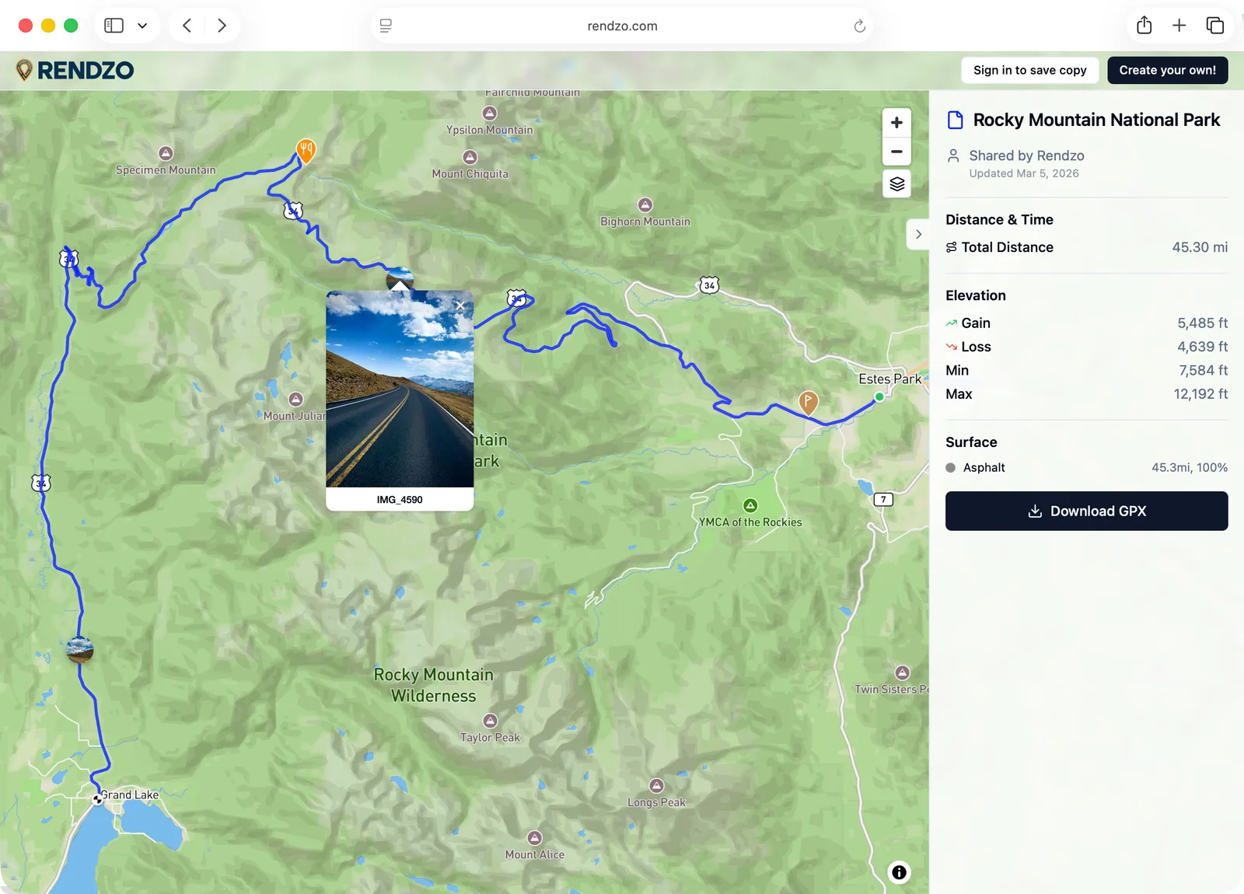Close the IMG_4590 photo popup
1244x894 pixels.
(460, 306)
